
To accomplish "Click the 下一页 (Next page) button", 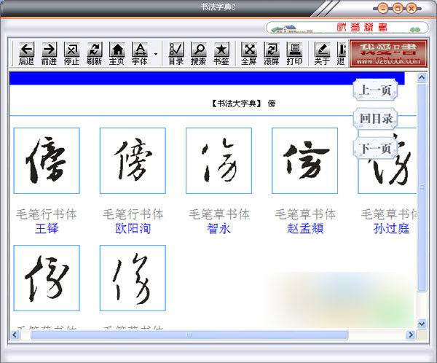I will [x=377, y=148].
